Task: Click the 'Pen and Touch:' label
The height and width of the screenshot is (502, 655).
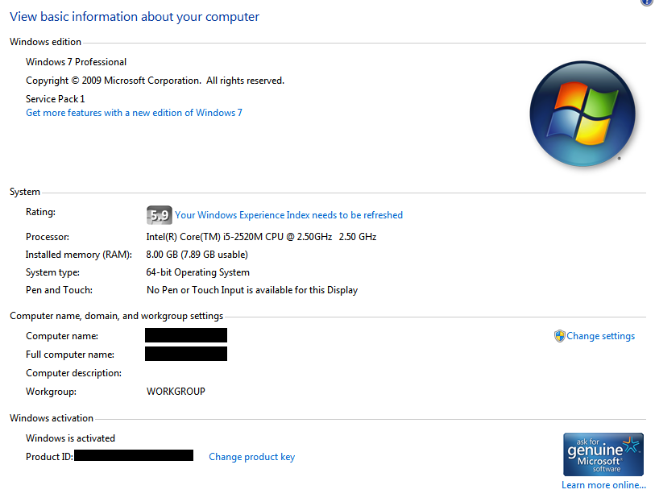Action: 59,290
